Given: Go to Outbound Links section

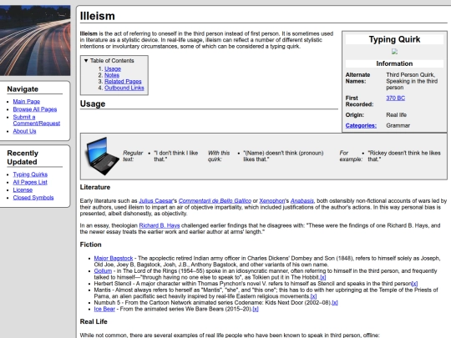Looking at the screenshot, I should pyautogui.click(x=124, y=88).
